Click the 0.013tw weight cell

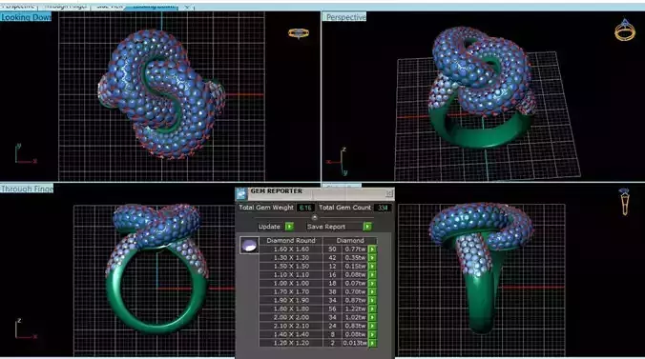[x=355, y=343]
